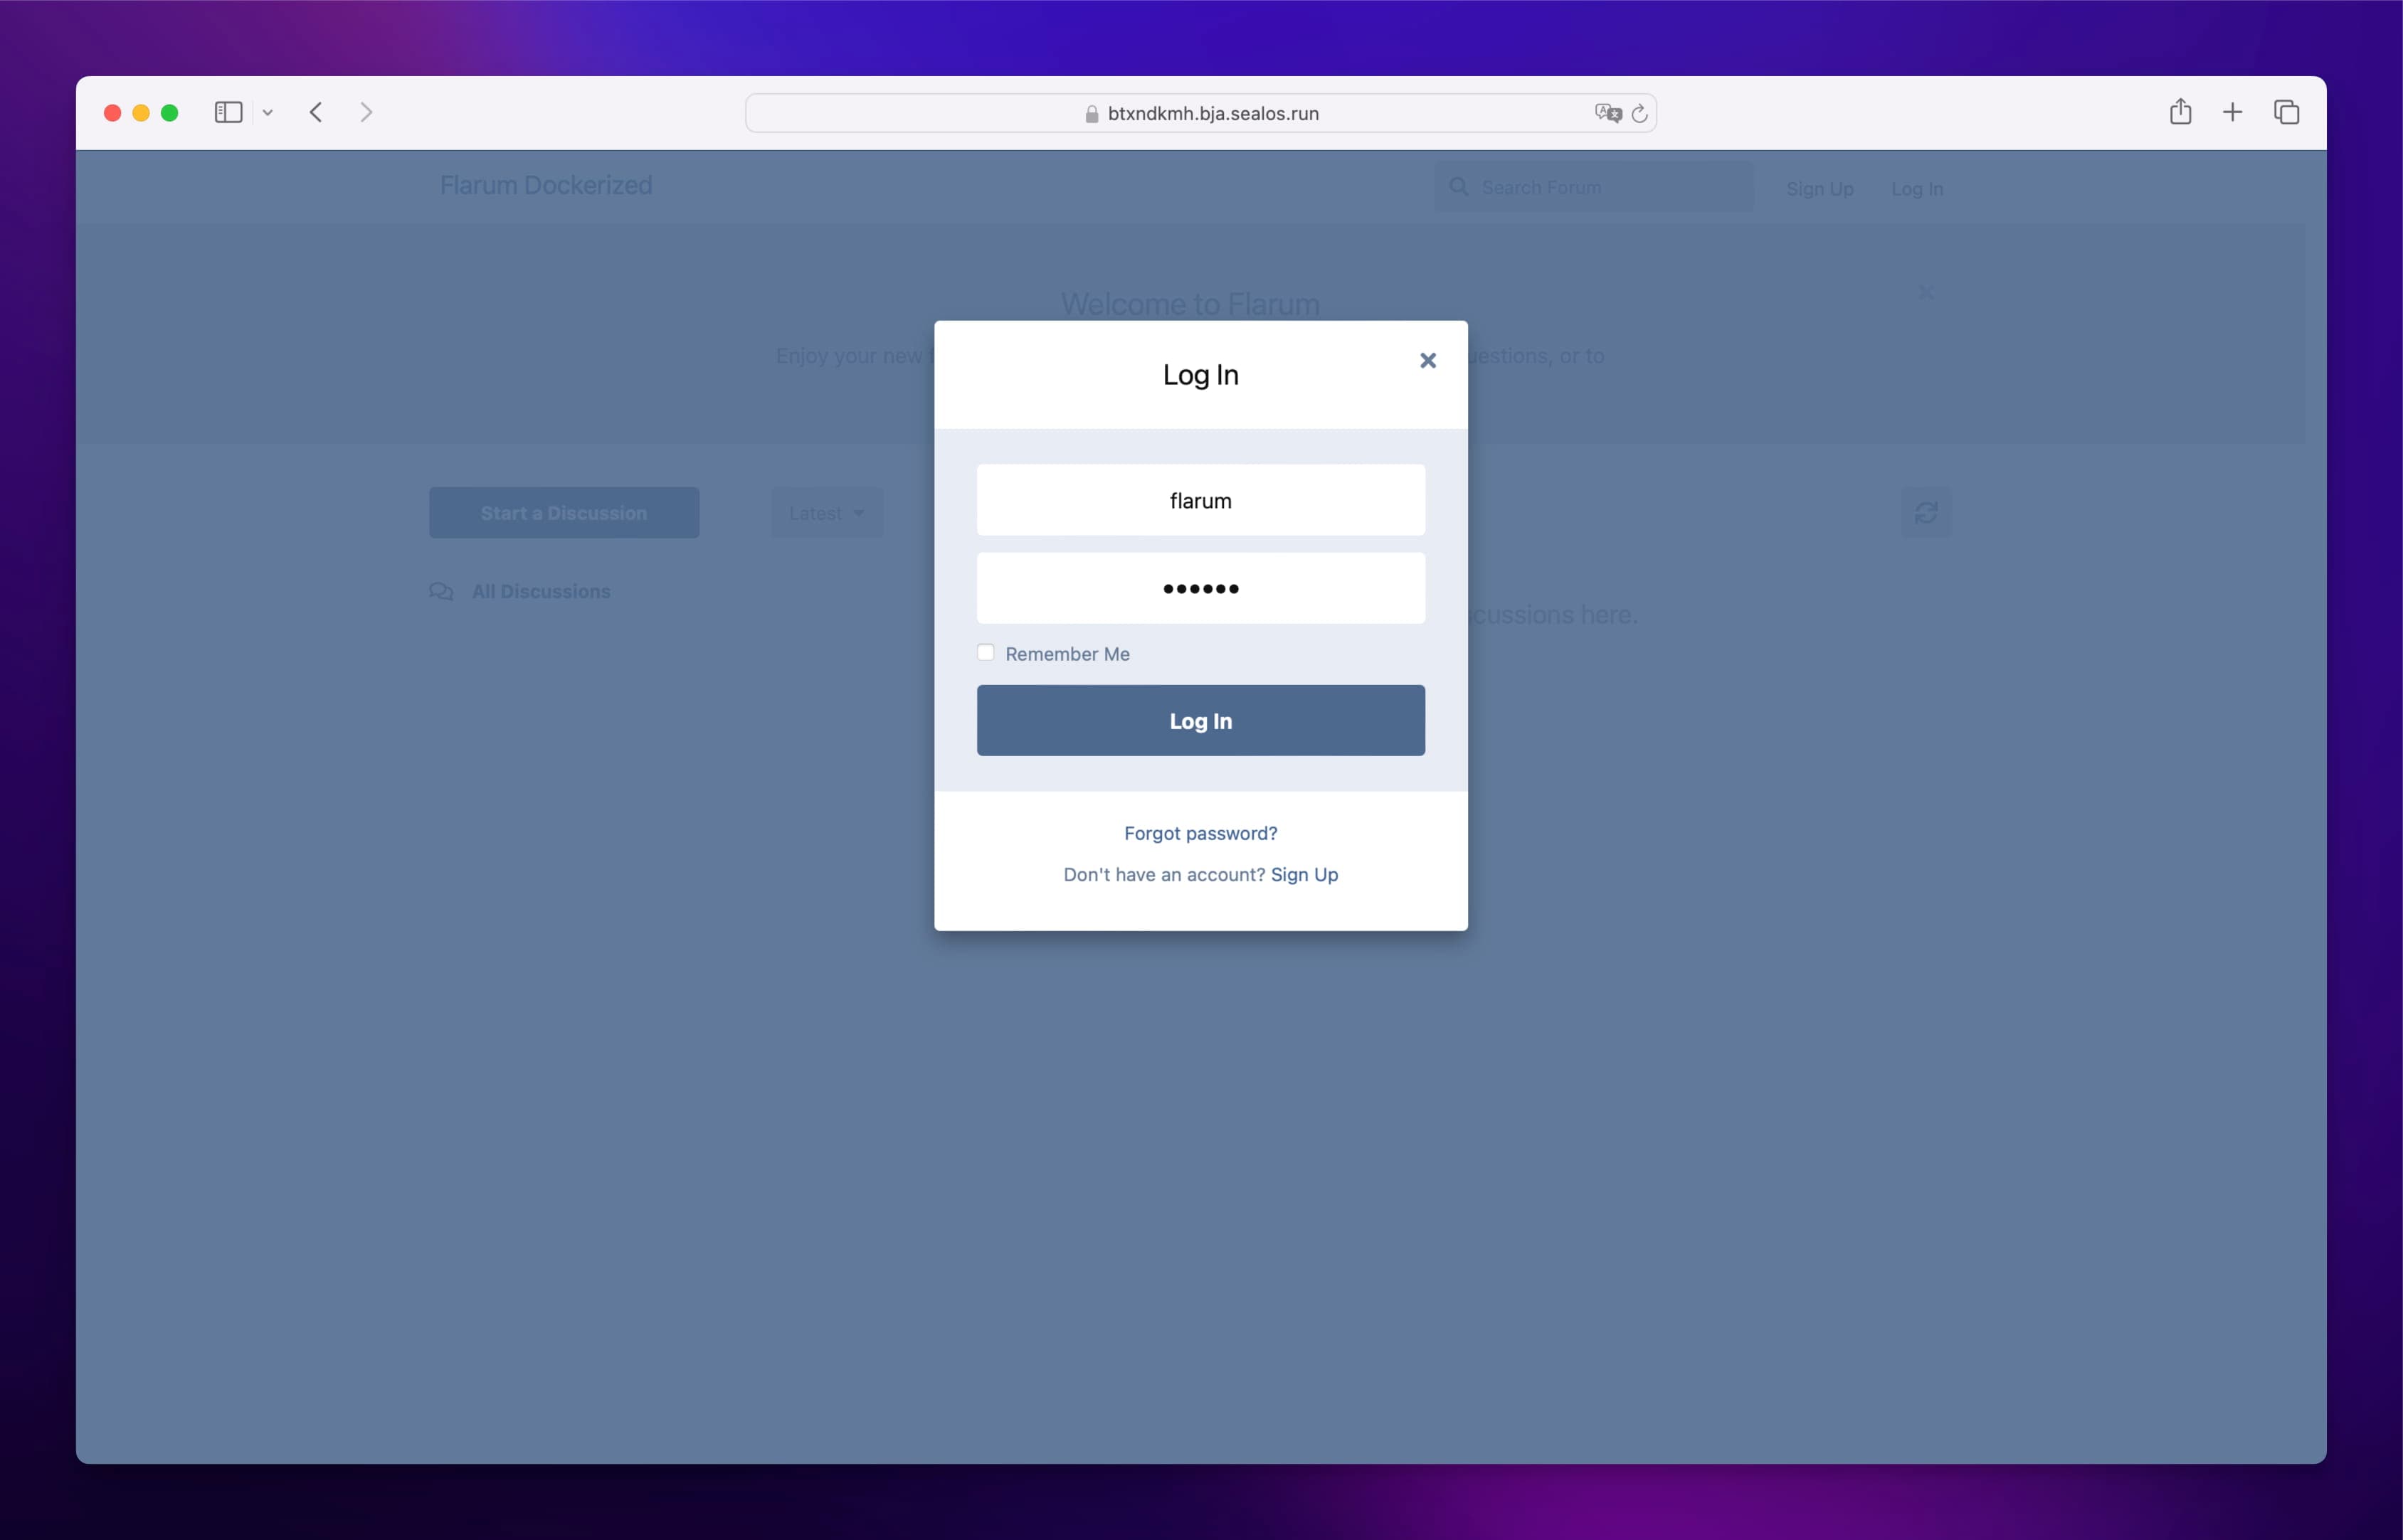Show the tab overview icon
The height and width of the screenshot is (1540, 2403).
point(2286,112)
